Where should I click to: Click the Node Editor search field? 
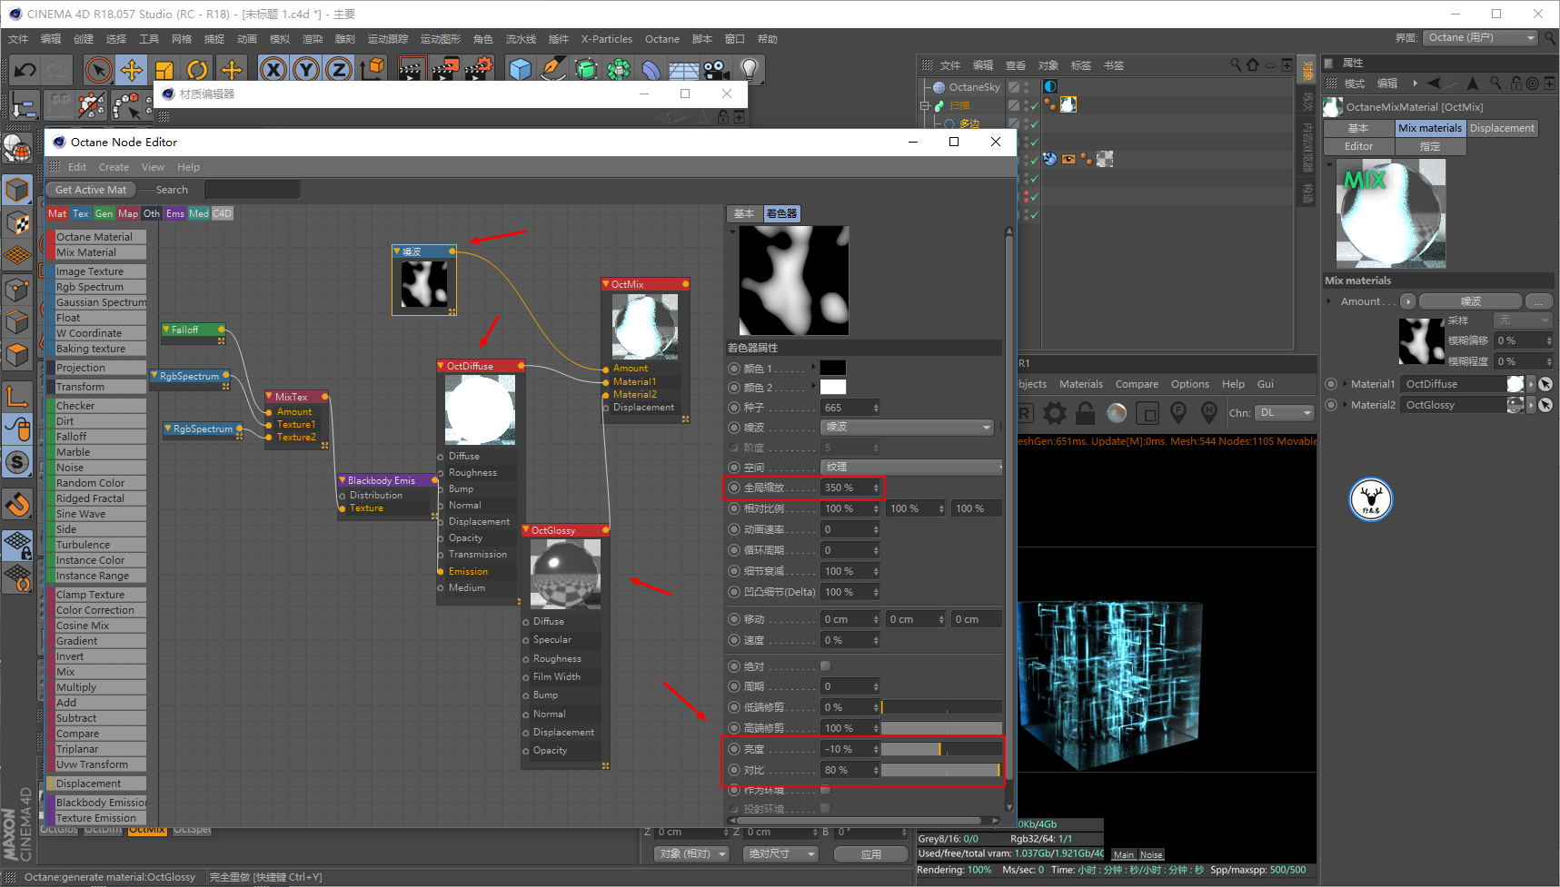click(252, 190)
